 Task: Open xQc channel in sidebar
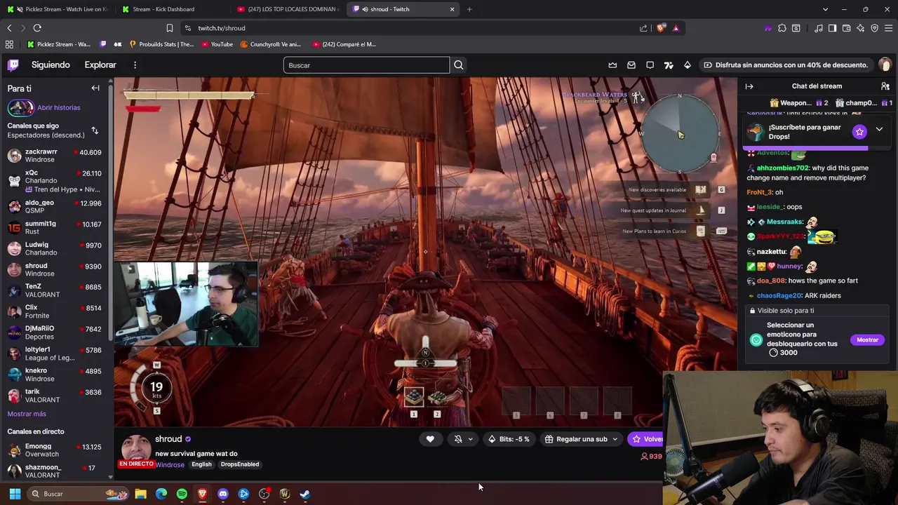55,181
